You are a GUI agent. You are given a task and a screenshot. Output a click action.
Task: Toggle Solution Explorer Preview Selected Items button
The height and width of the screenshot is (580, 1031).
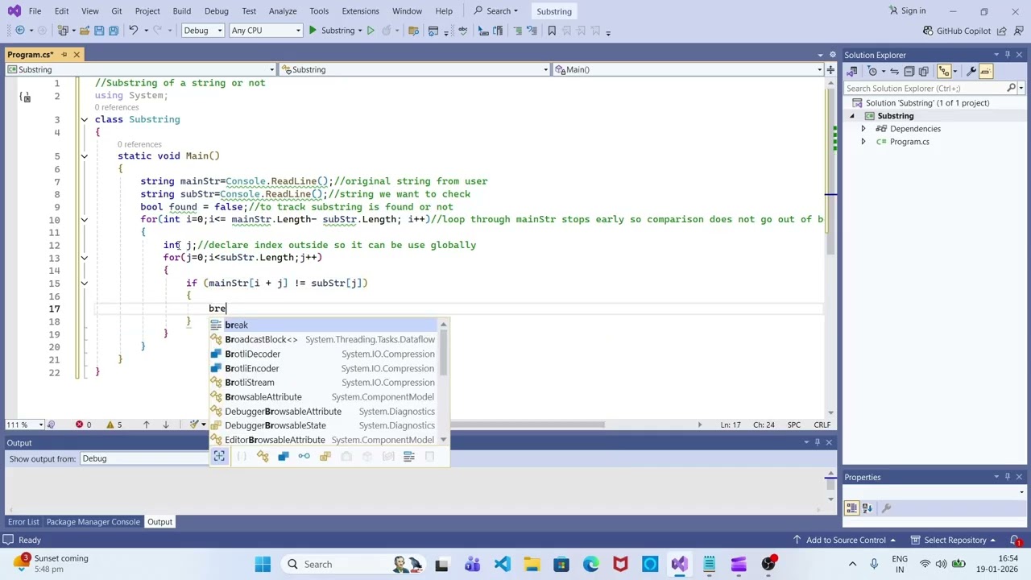986,71
